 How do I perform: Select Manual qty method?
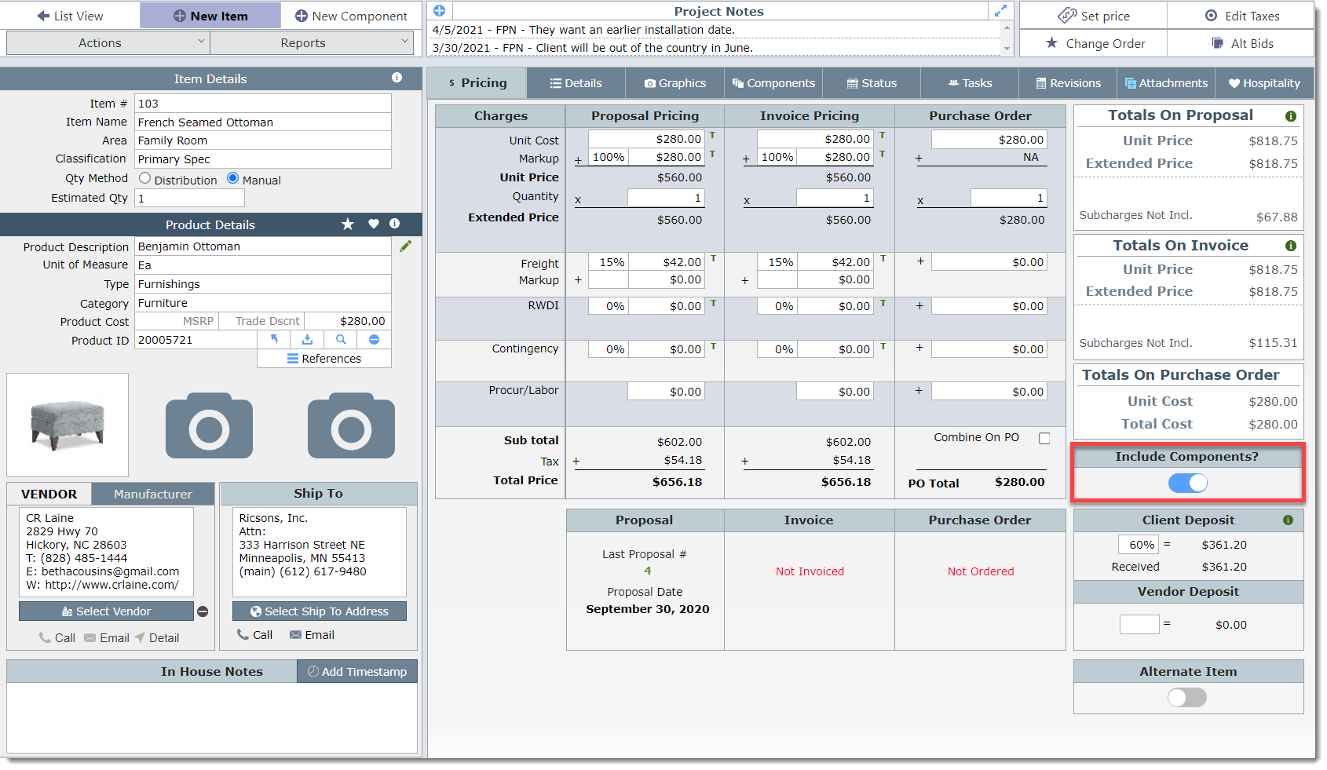click(x=232, y=178)
